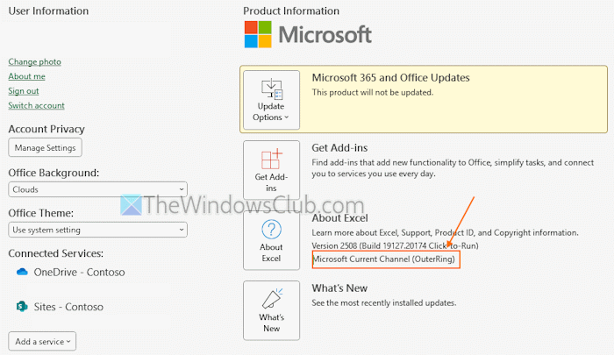This screenshot has width=614, height=355.
Task: Expand the Office Background dropdown
Action: click(x=96, y=189)
